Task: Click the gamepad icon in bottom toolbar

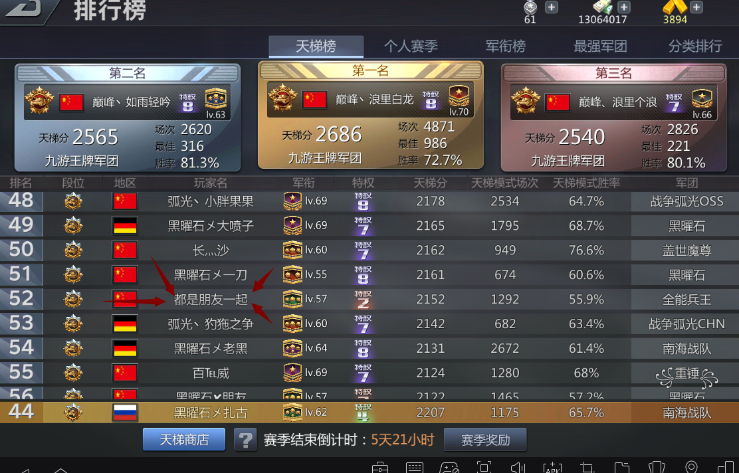Action: point(449,467)
